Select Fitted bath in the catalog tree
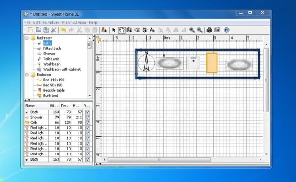The height and width of the screenshot is (182, 296). 52,48
